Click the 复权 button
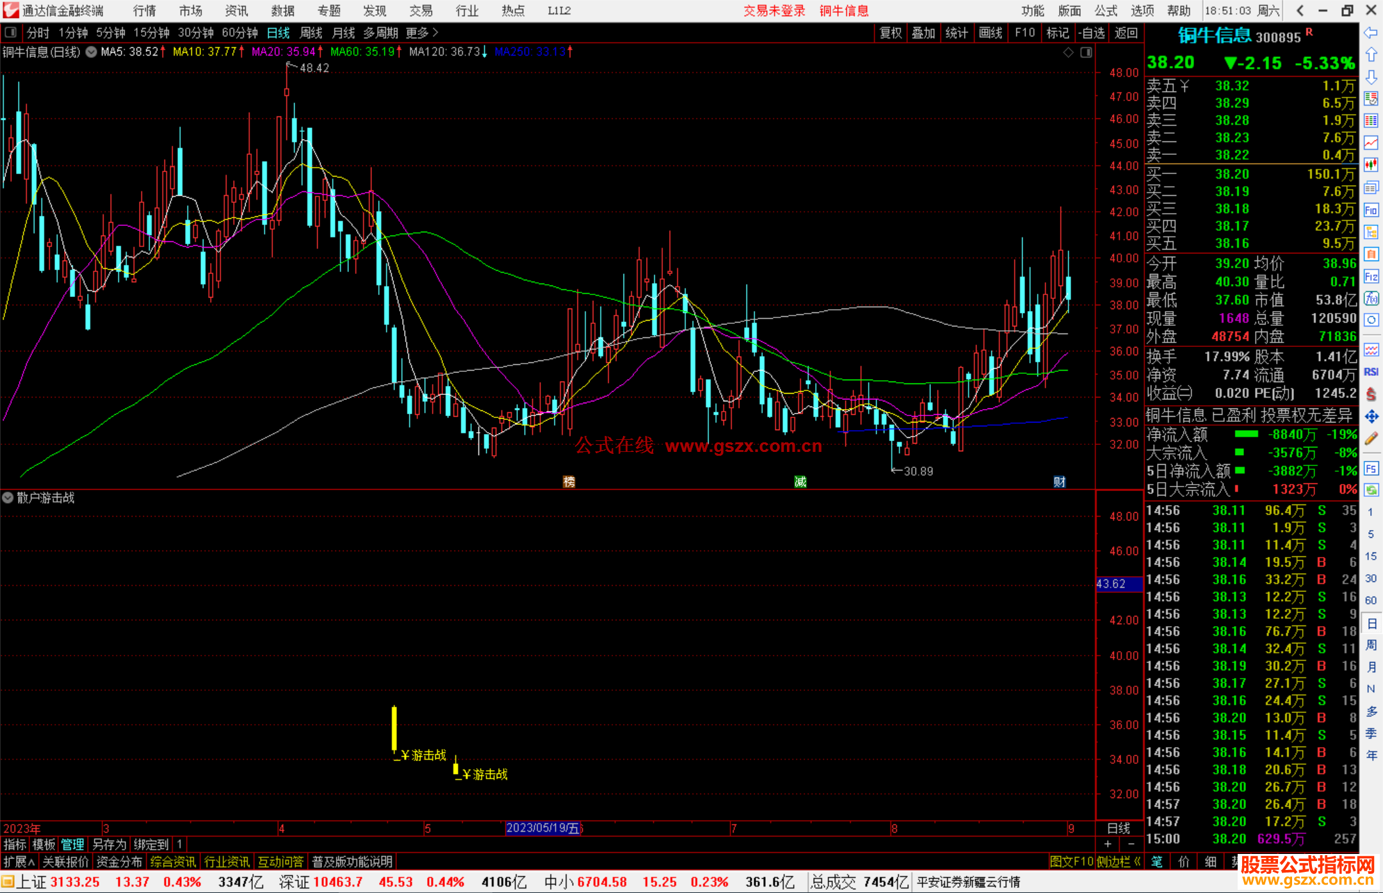 click(891, 33)
